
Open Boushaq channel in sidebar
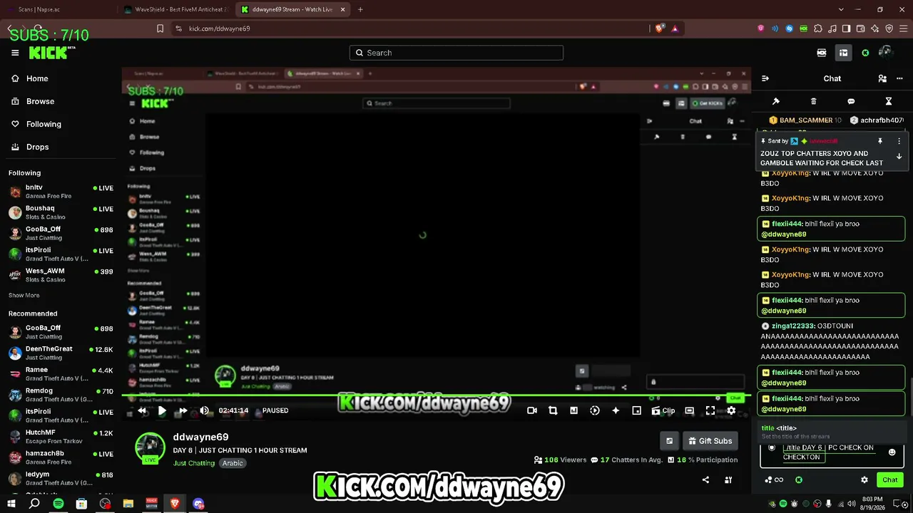click(61, 212)
